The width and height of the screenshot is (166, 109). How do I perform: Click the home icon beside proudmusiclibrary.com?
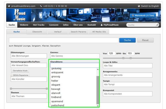point(9,6)
